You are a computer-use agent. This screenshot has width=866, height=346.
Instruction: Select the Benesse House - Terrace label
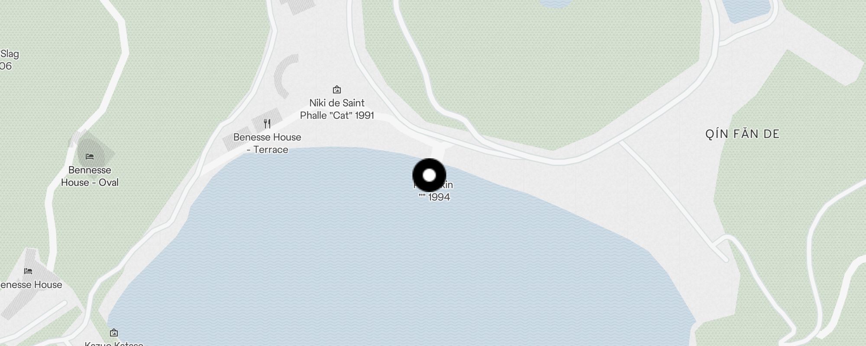[x=267, y=143]
